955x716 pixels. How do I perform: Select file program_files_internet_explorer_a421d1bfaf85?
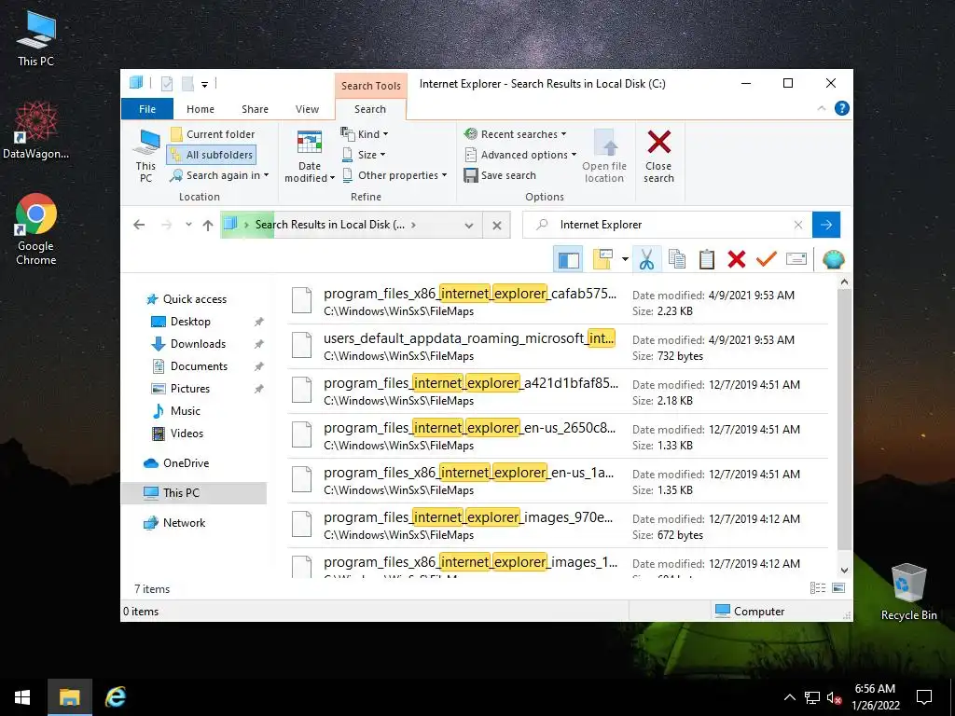coord(558,392)
